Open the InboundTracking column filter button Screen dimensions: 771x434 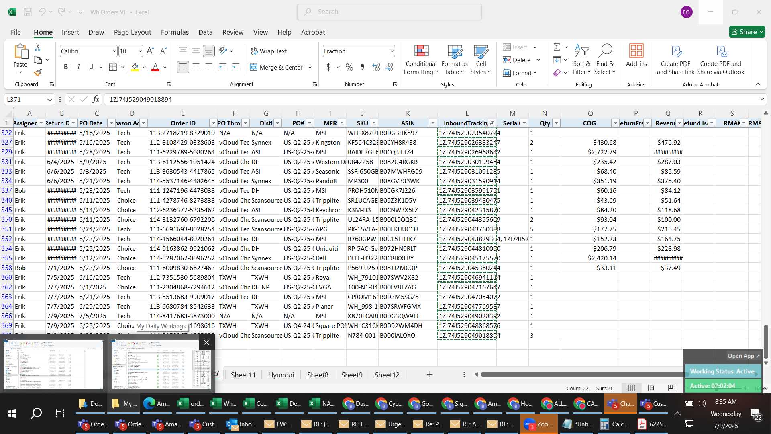tap(492, 123)
